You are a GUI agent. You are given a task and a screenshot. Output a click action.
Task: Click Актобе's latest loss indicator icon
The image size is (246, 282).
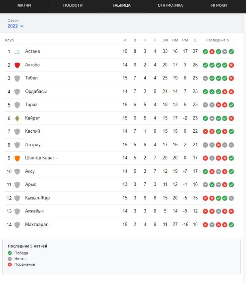pyautogui.click(x=231, y=65)
